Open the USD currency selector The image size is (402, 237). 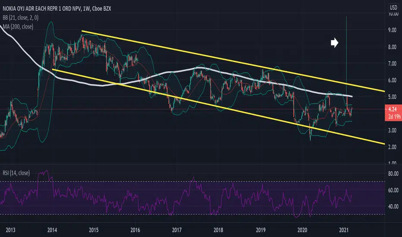pos(393,7)
